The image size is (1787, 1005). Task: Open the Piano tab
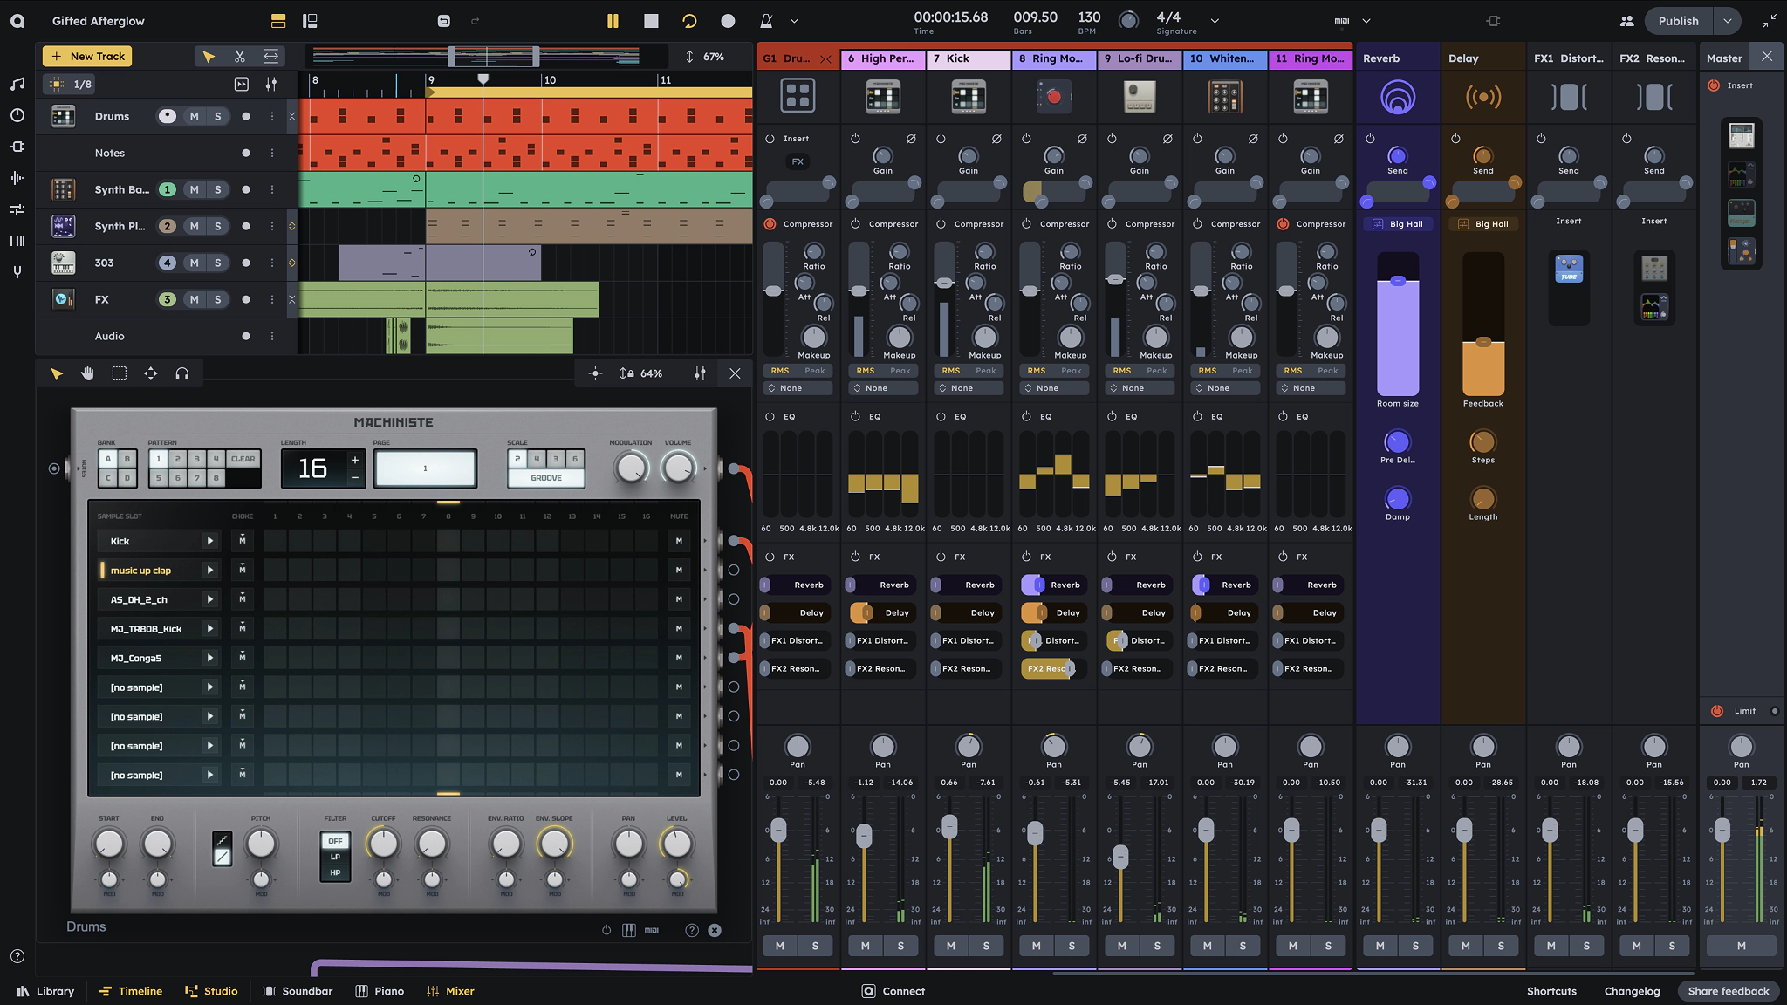[x=380, y=991]
